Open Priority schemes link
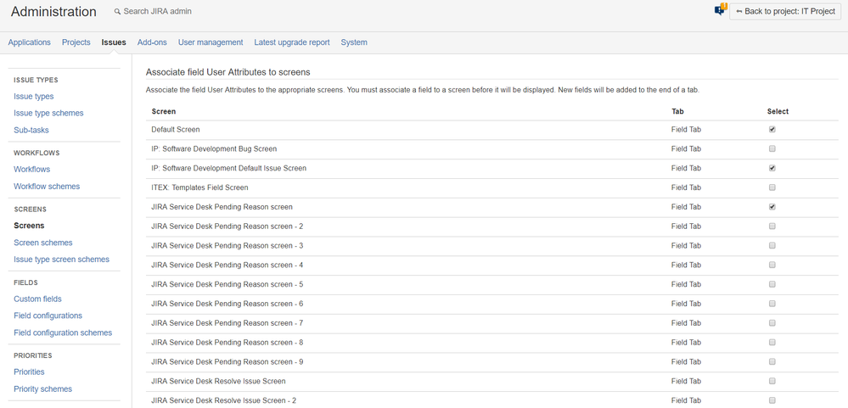The width and height of the screenshot is (848, 408). click(42, 389)
